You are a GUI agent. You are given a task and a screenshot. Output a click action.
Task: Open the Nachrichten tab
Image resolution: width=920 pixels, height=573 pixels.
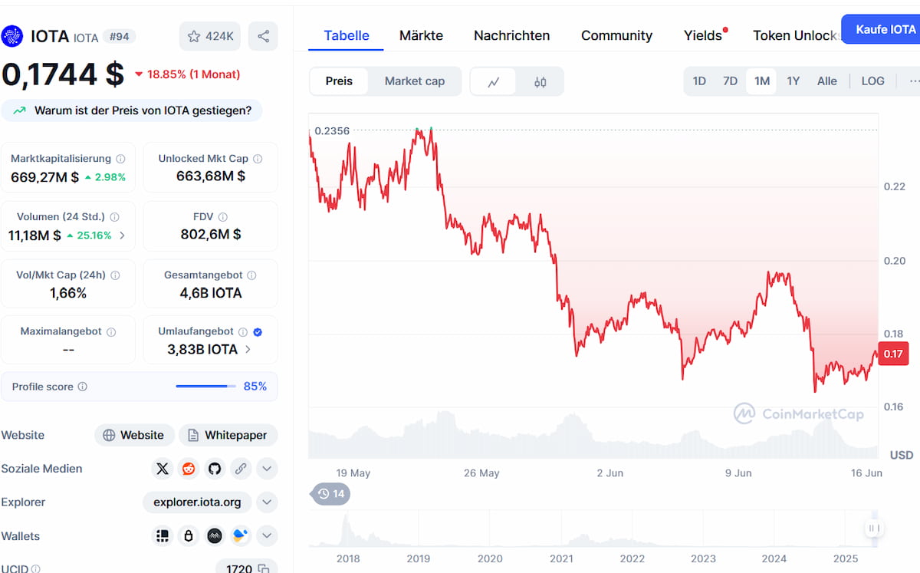pos(511,35)
